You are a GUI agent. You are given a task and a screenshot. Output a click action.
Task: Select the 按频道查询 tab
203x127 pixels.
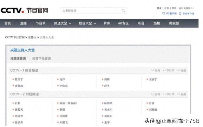(18, 59)
